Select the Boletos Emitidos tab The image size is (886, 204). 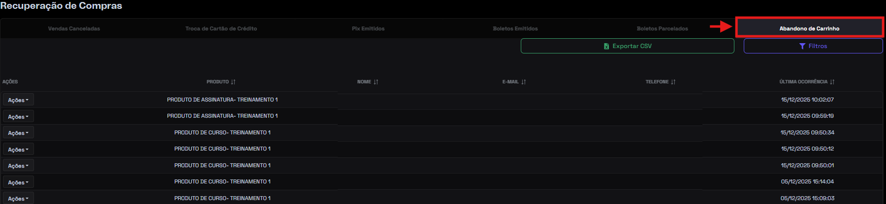coord(515,28)
